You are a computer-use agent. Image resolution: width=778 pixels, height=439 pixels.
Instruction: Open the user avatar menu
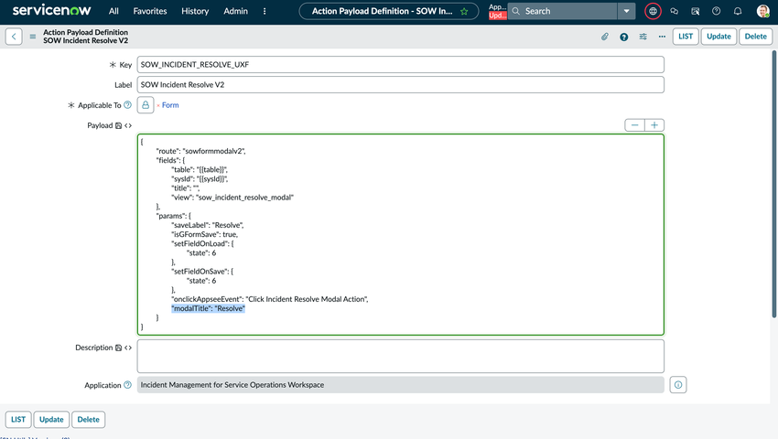[762, 11]
